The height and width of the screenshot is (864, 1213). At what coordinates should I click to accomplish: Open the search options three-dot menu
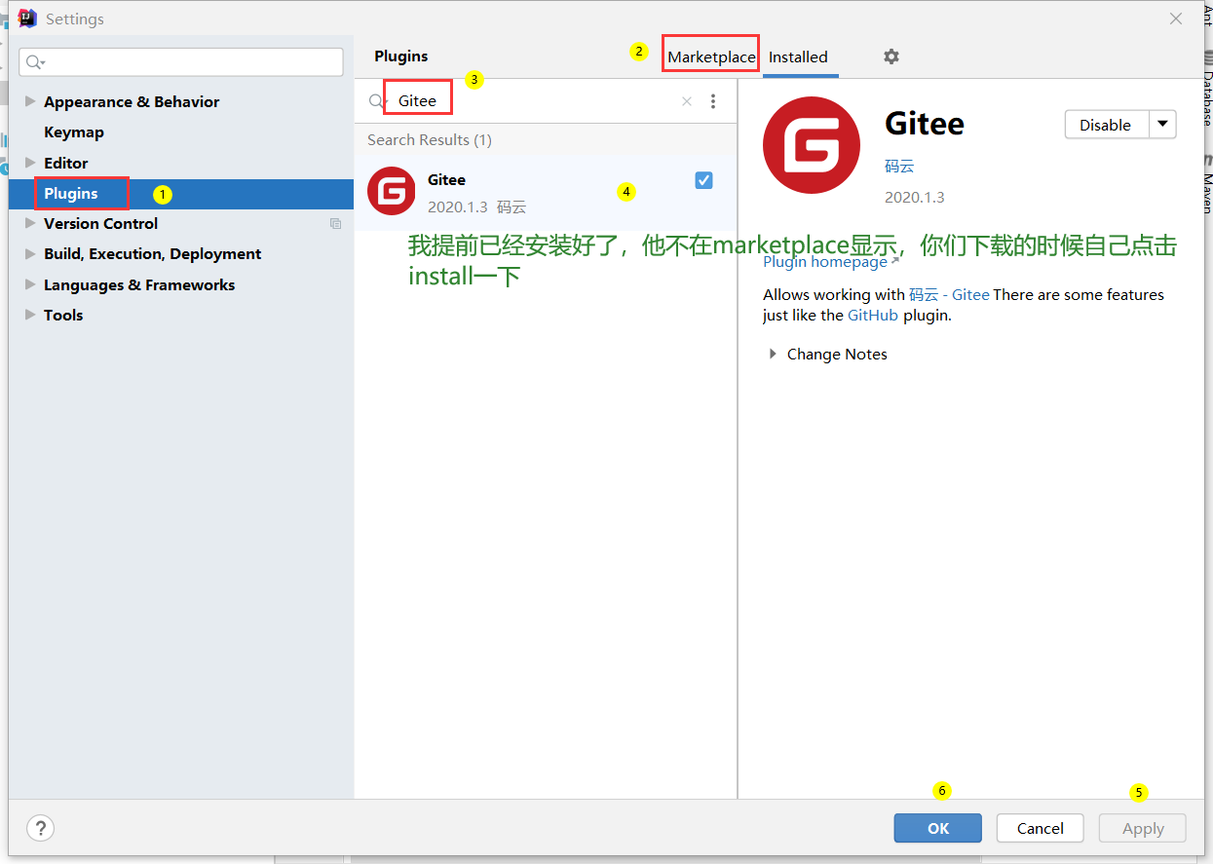713,101
